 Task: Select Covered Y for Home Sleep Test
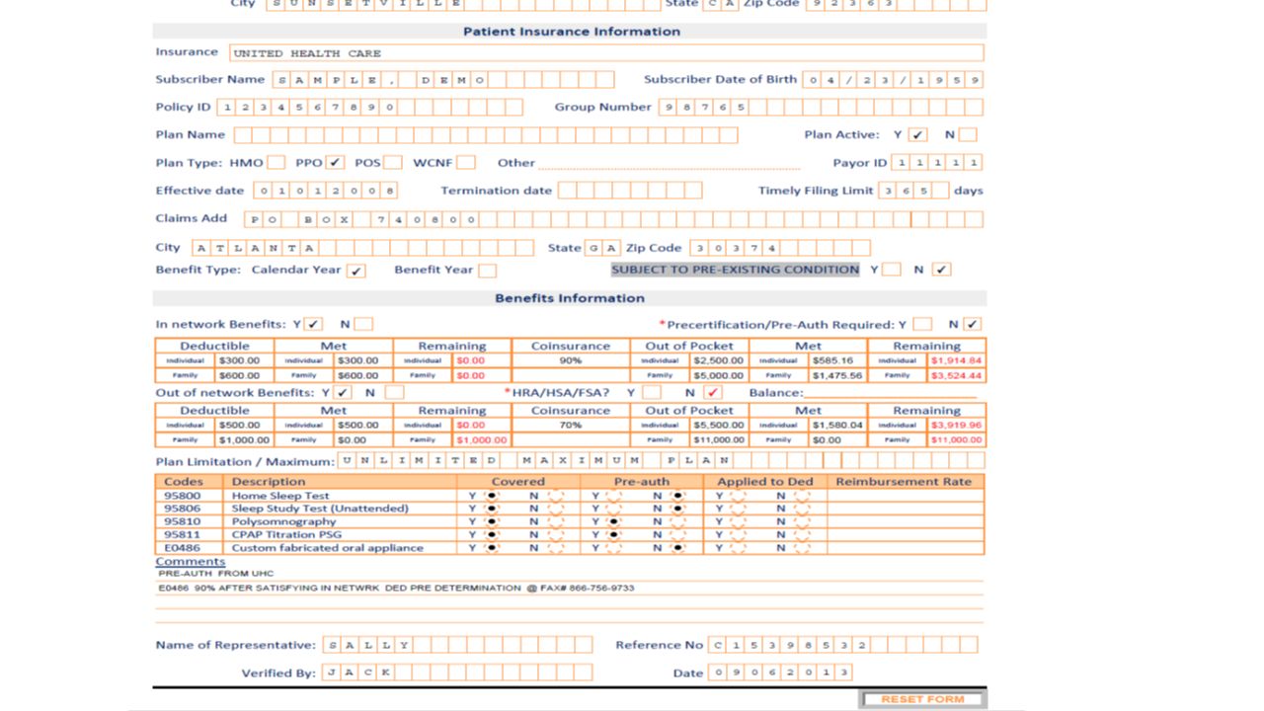pyautogui.click(x=492, y=496)
